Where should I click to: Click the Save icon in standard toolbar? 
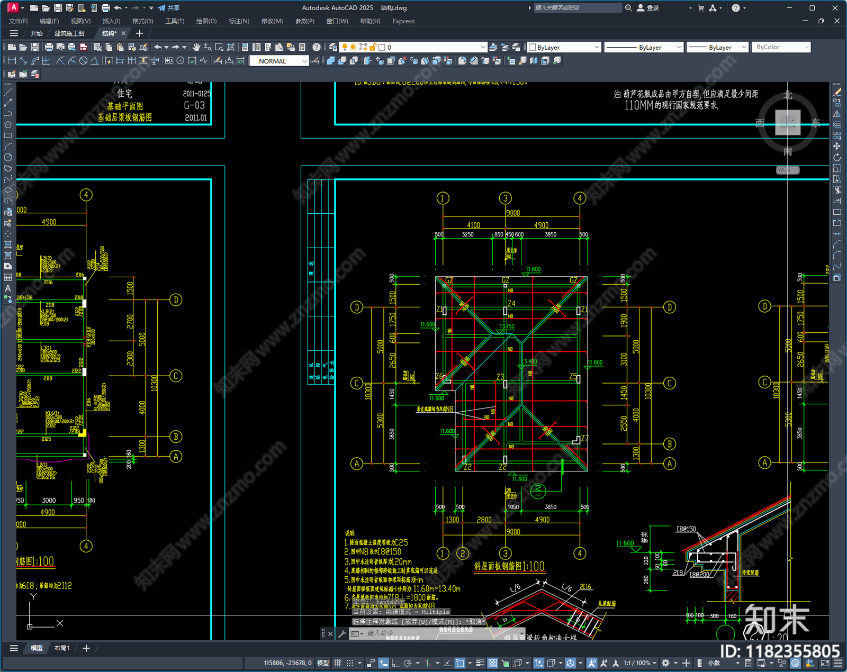coord(34,47)
